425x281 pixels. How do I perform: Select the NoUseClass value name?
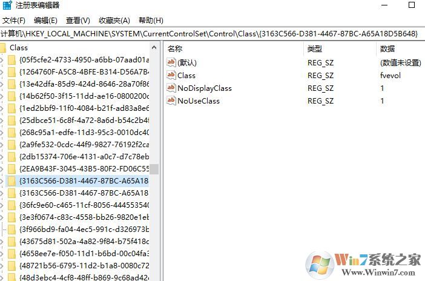[x=199, y=101]
